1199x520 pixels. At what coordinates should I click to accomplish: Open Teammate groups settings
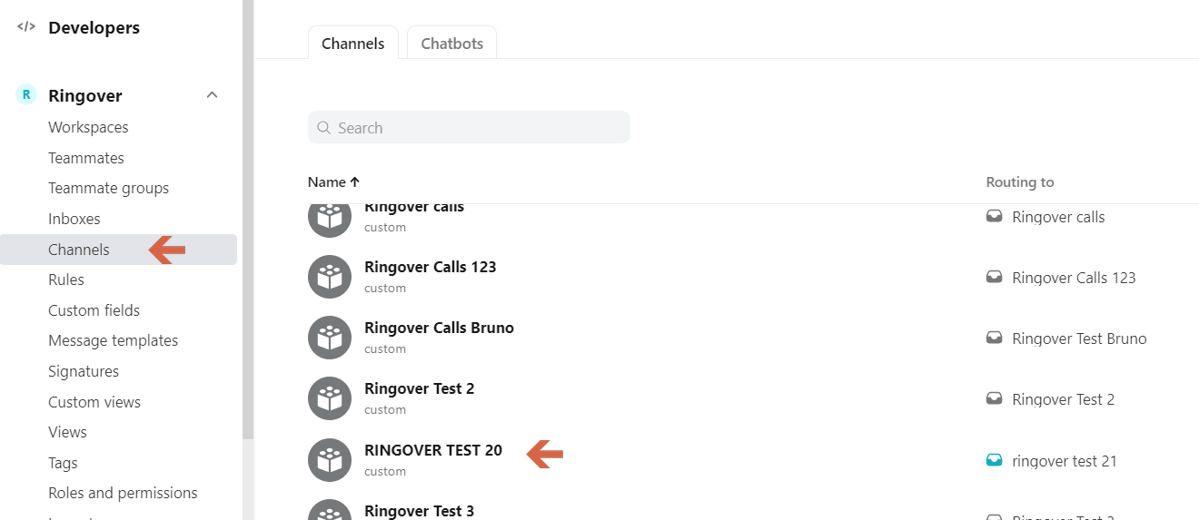pos(109,188)
